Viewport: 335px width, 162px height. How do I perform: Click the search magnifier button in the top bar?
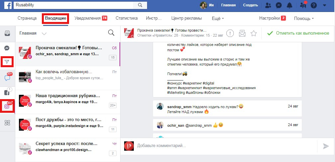tap(140, 5)
